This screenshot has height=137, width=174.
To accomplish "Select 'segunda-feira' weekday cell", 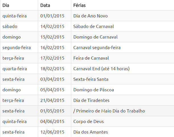I will 17,48.
